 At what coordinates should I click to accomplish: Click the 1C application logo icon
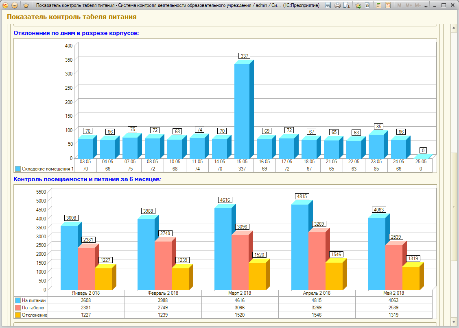coord(5,5)
